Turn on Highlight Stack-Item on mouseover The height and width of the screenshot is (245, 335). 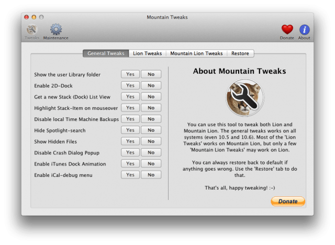[130, 108]
